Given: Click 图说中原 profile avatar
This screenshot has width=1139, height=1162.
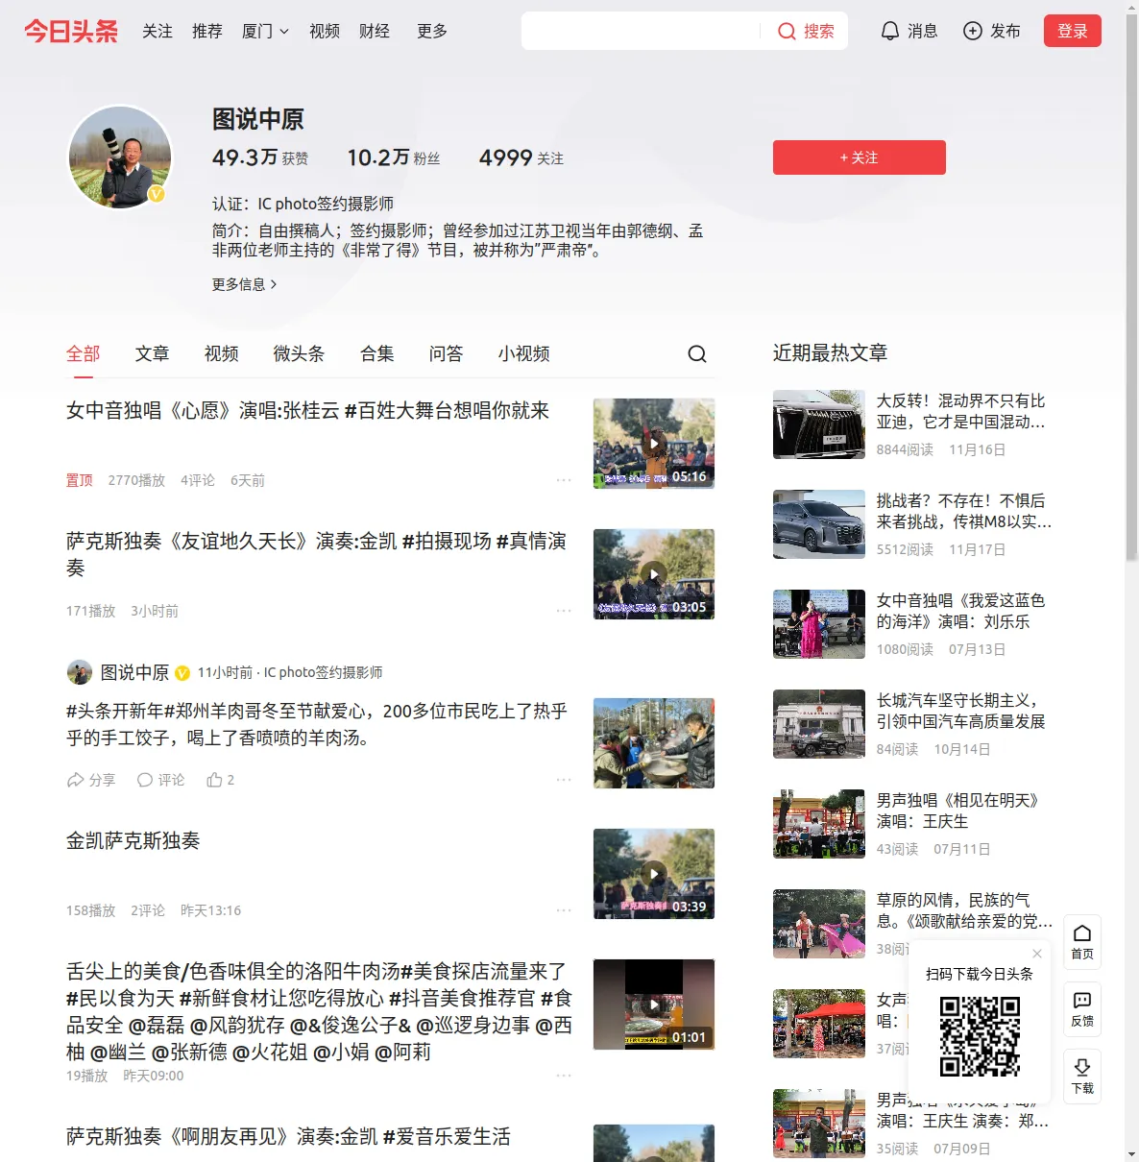Looking at the screenshot, I should [120, 157].
